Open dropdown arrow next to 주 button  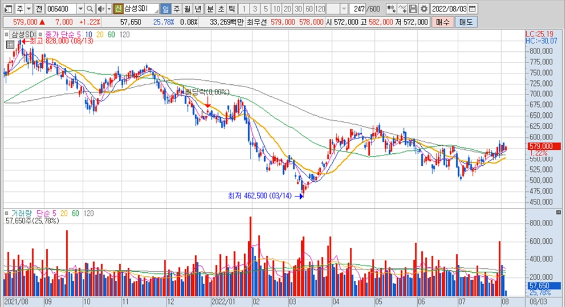pyautogui.click(x=29, y=9)
